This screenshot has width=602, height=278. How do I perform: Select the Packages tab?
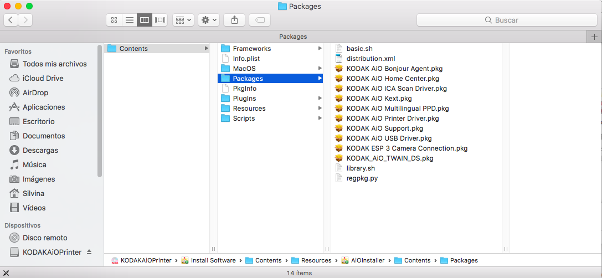pyautogui.click(x=293, y=37)
